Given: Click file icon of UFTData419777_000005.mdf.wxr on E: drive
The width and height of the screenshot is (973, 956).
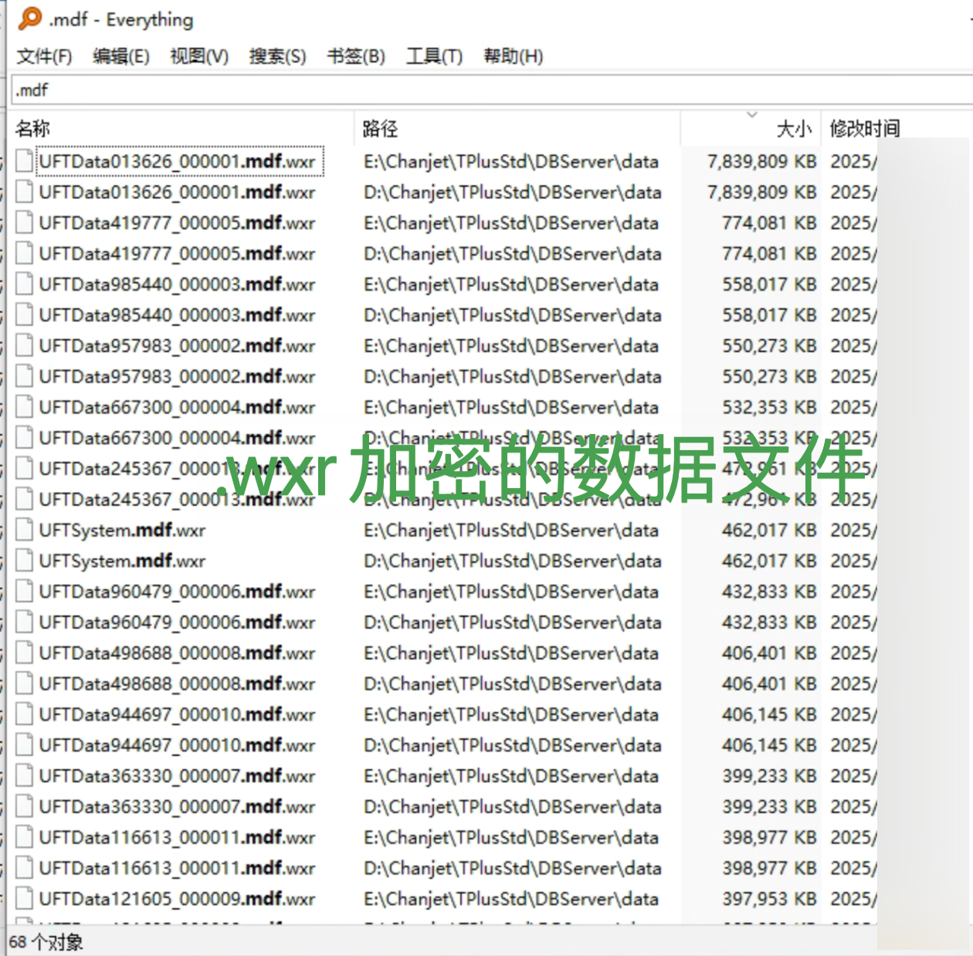Looking at the screenshot, I should click(25, 223).
